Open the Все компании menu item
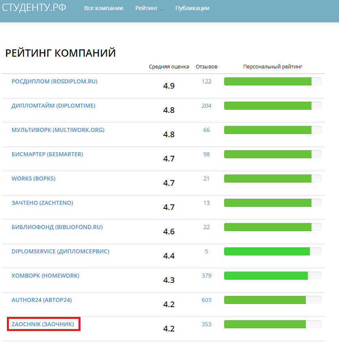The width and height of the screenshot is (339, 344). [104, 8]
